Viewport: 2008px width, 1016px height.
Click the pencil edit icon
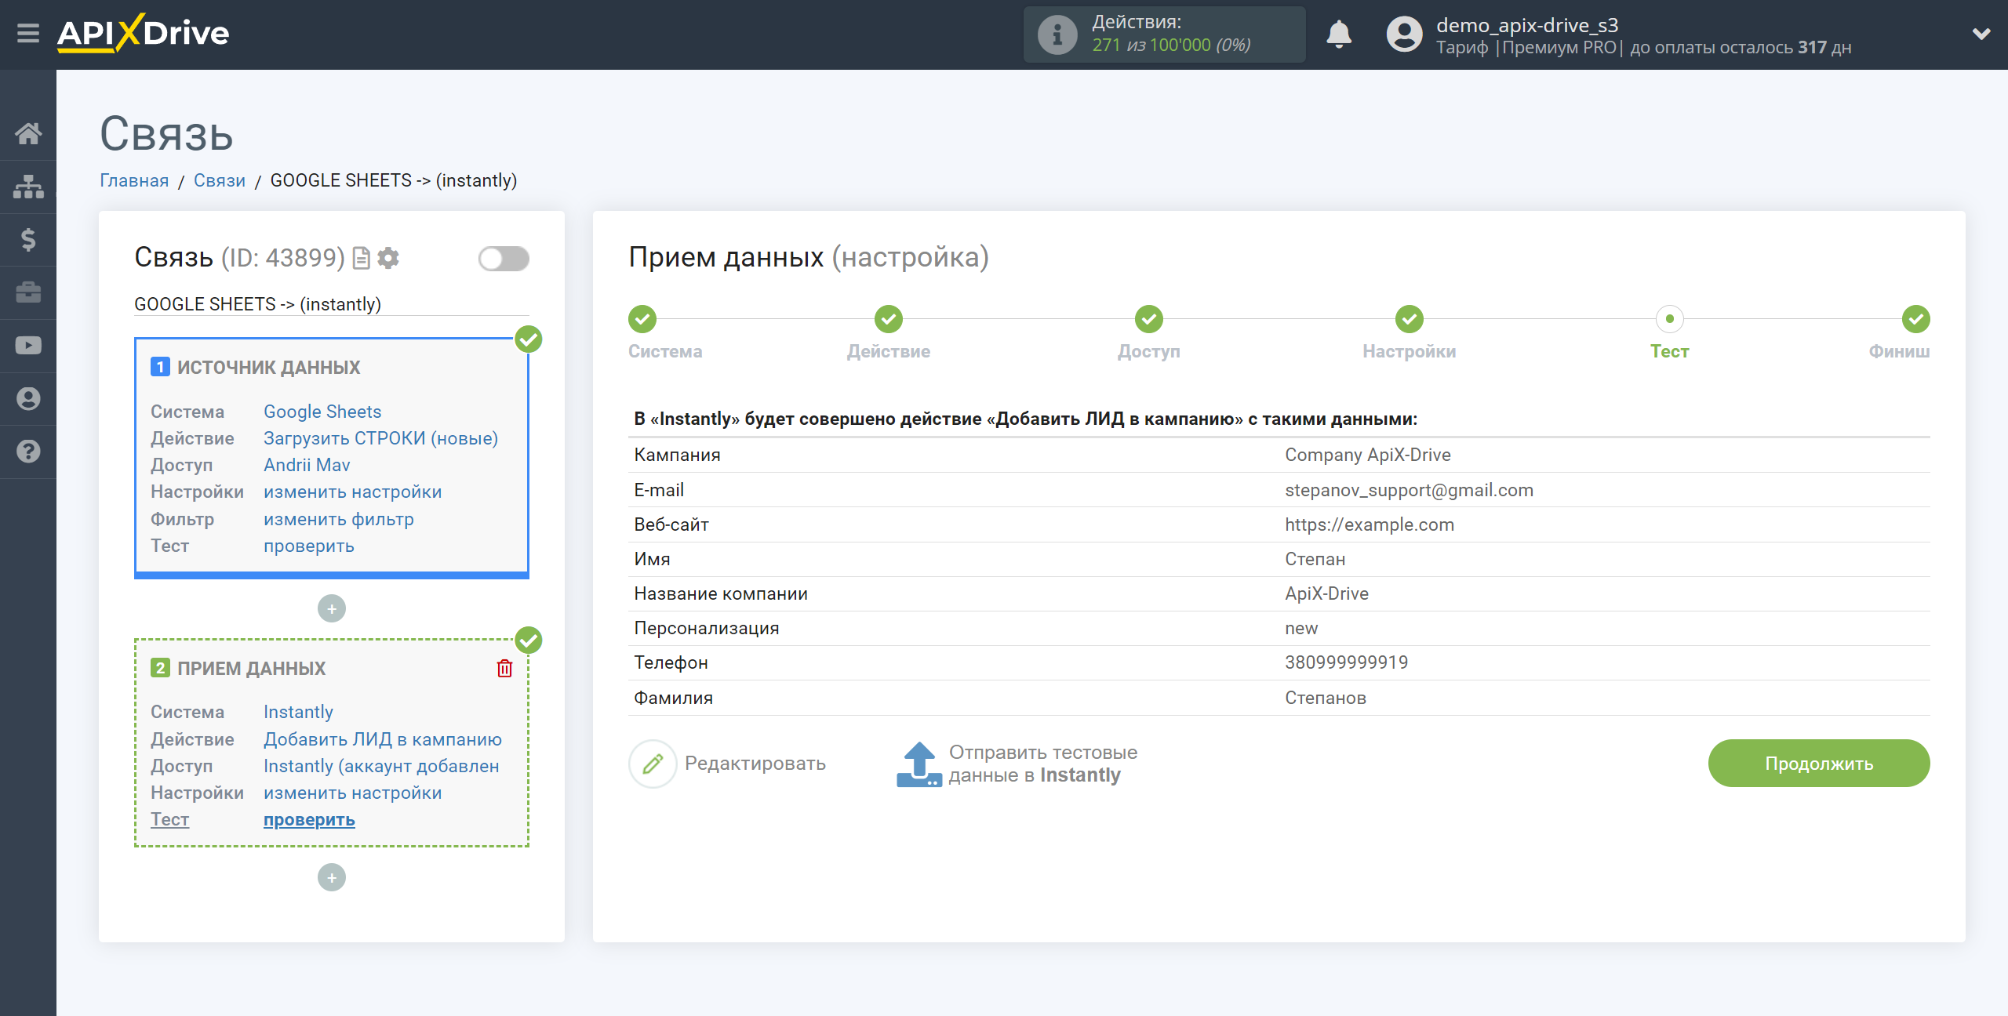tap(653, 764)
